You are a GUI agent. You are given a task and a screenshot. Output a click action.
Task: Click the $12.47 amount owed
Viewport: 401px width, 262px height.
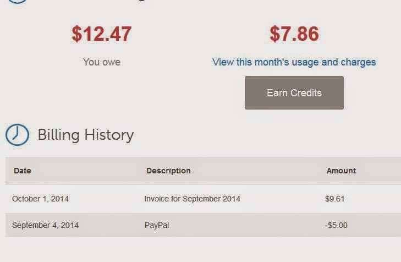pos(102,34)
